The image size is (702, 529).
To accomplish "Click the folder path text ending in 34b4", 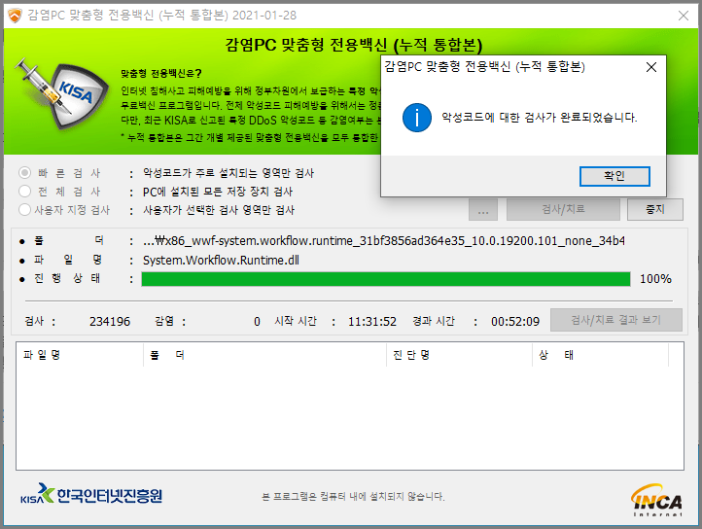I will point(384,241).
